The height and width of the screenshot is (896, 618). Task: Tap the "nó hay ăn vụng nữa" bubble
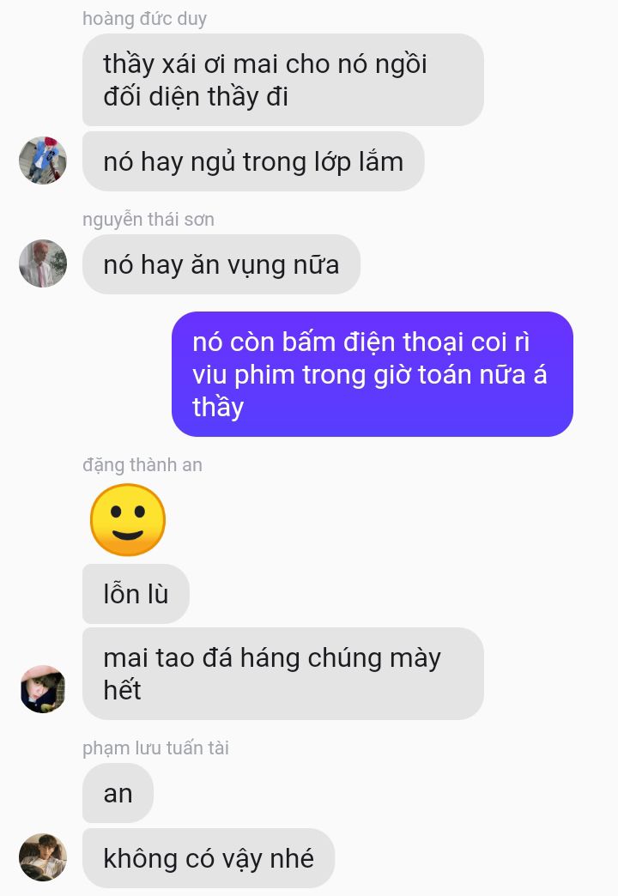pos(221,264)
